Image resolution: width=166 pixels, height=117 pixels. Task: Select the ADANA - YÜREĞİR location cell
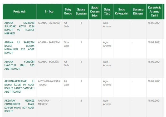tap(48, 62)
